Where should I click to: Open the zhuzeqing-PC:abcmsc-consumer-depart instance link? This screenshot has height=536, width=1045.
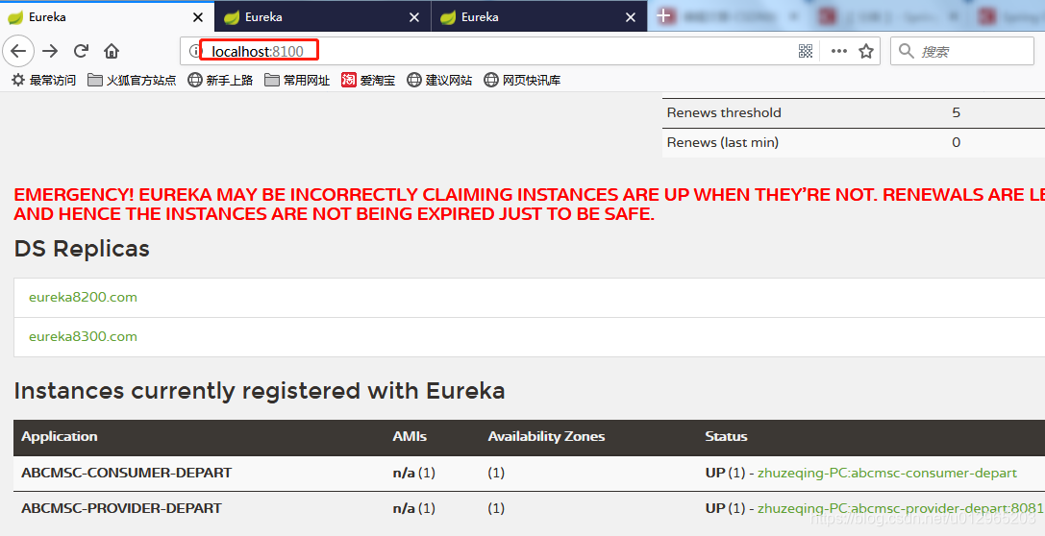pyautogui.click(x=887, y=473)
